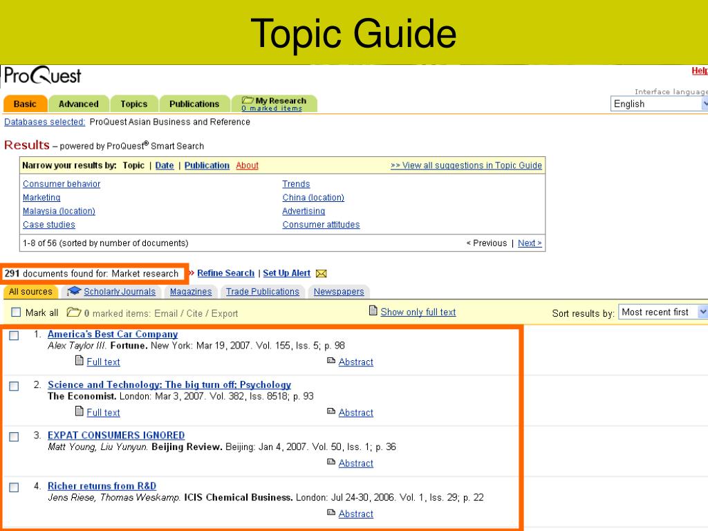Open the Interface language English dropdown
The height and width of the screenshot is (531, 708).
coord(659,104)
